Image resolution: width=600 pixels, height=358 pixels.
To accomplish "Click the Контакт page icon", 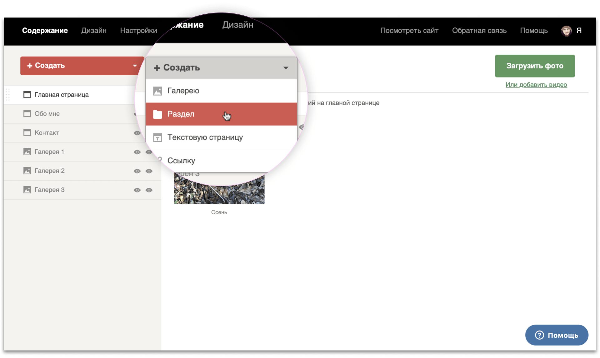I will (27, 133).
